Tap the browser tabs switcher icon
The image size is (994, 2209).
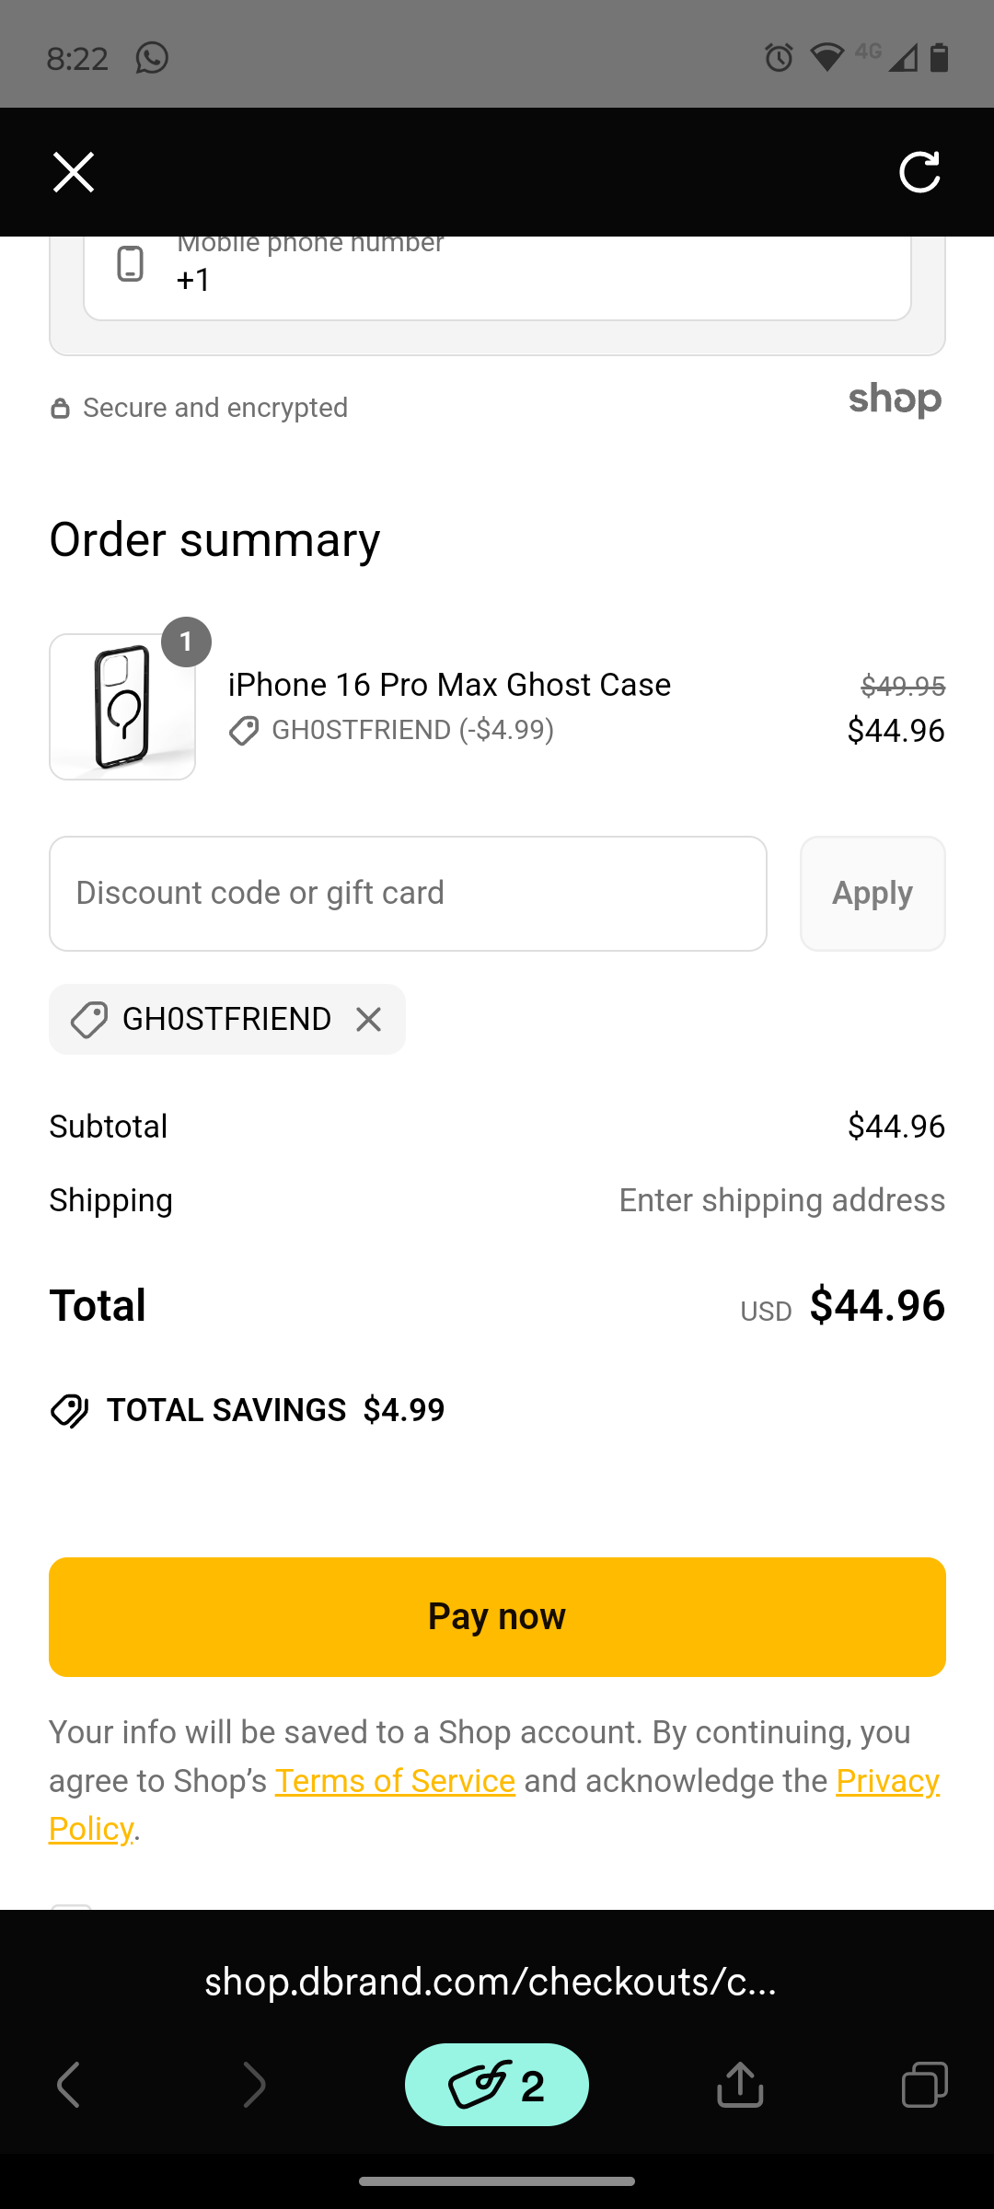tap(925, 2085)
